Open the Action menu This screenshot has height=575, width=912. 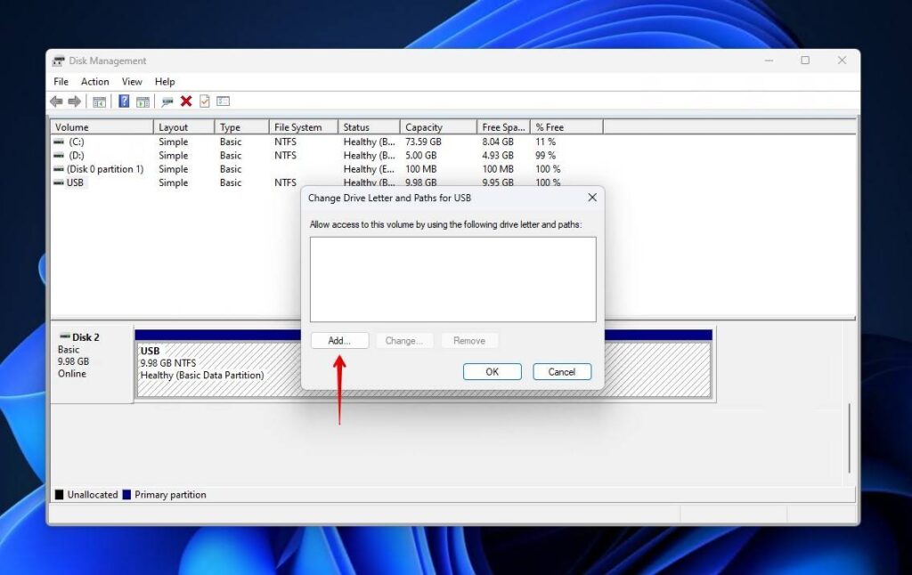(x=94, y=81)
